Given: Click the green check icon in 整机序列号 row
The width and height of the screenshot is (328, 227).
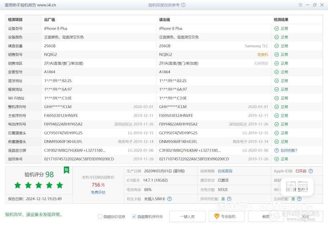Looking at the screenshot, I should [x=277, y=107].
